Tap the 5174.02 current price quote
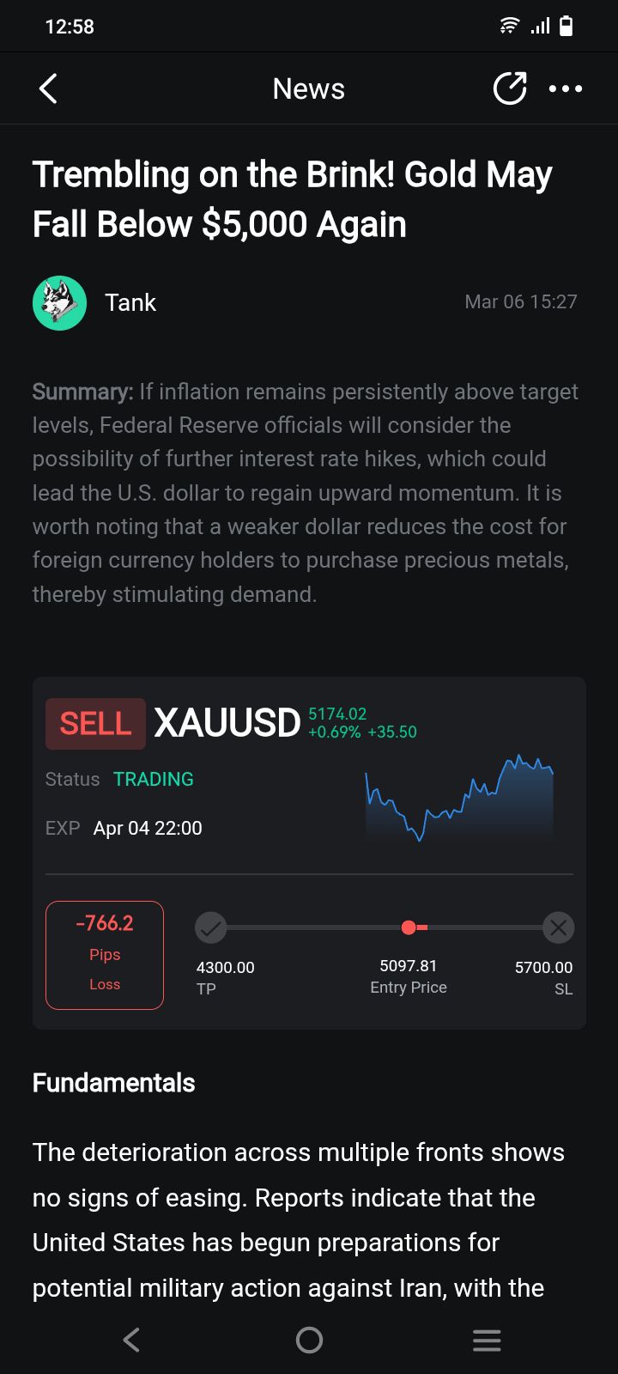The width and height of the screenshot is (618, 1374). click(337, 714)
